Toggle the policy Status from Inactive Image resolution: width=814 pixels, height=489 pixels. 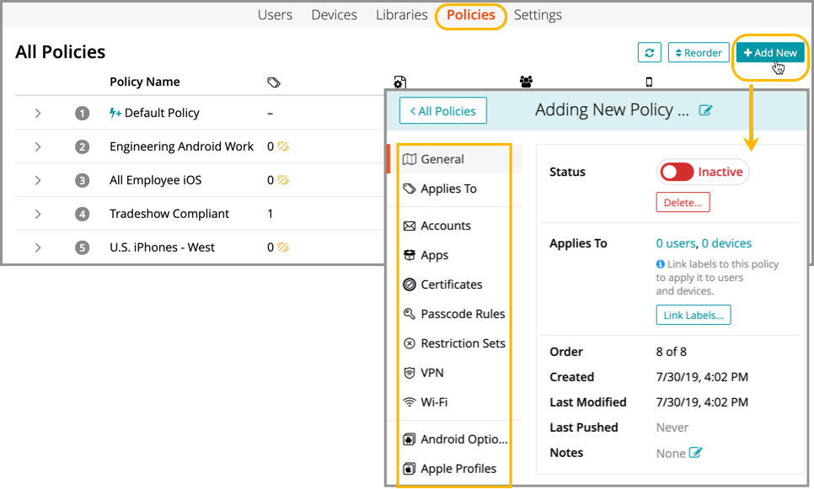[677, 172]
